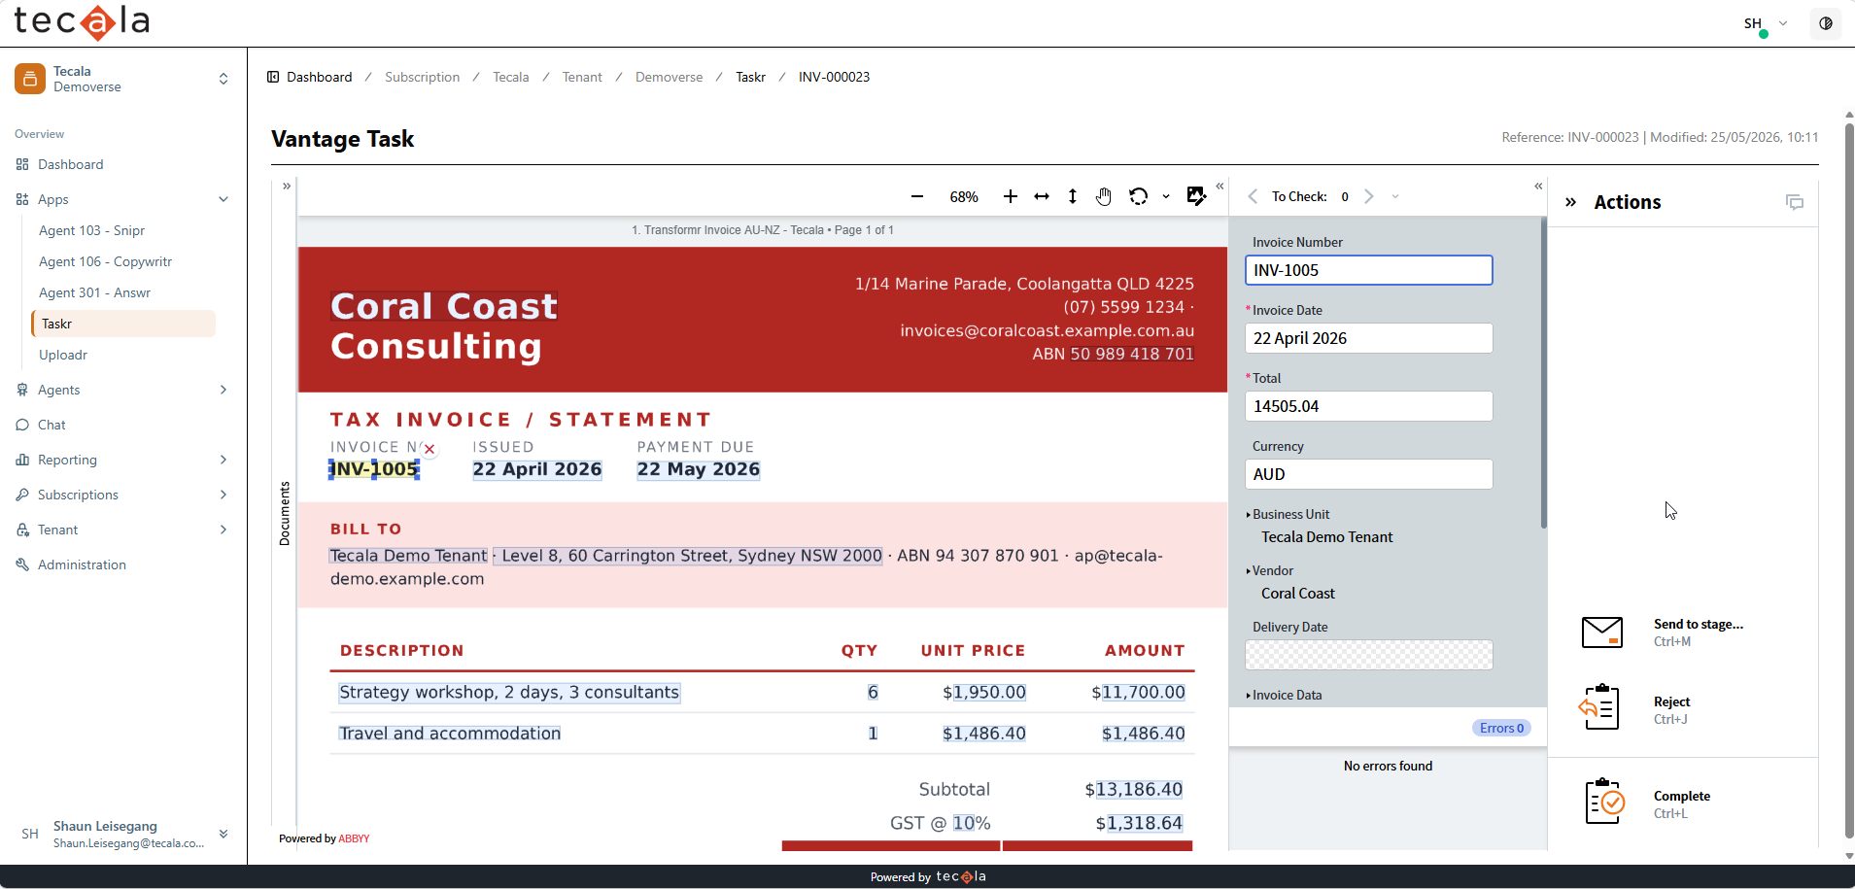Focus the Invoice Number field
This screenshot has height=889, width=1855.
coord(1368,270)
